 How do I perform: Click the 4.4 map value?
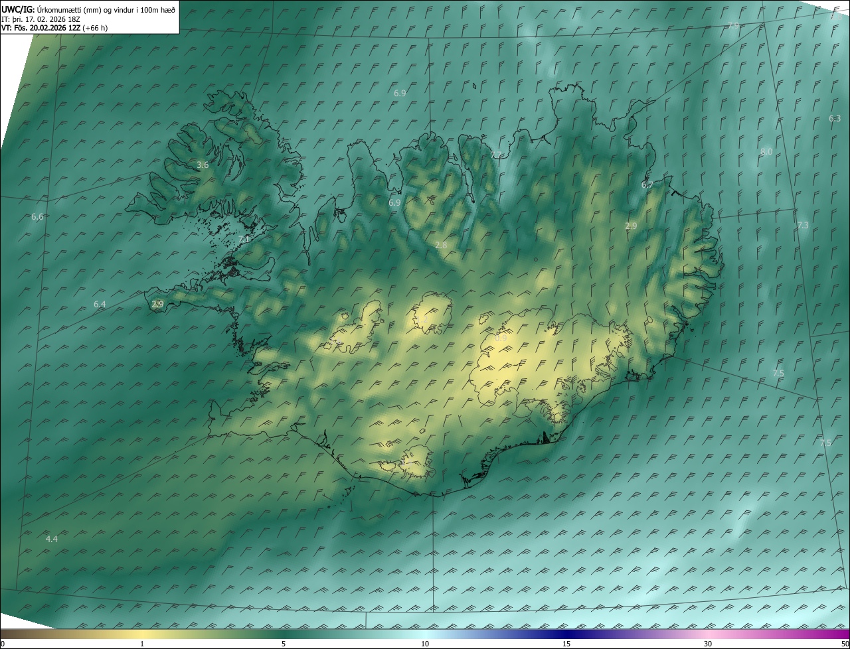(52, 539)
